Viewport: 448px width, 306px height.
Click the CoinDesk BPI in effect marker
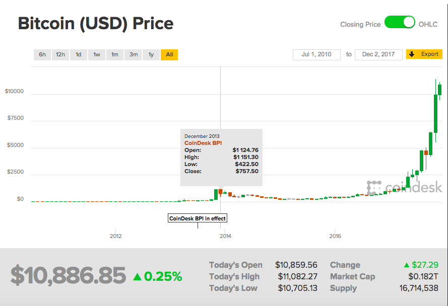[x=198, y=218]
